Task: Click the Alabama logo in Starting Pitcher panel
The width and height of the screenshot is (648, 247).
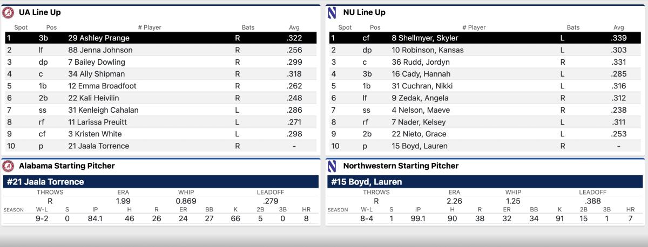Action: [x=8, y=166]
